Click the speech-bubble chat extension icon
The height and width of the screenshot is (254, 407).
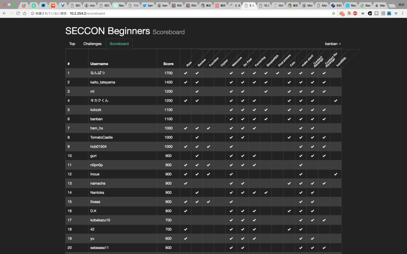(x=376, y=13)
